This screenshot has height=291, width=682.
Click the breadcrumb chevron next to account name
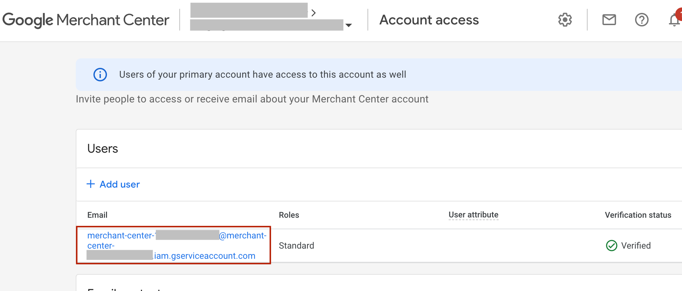click(313, 13)
